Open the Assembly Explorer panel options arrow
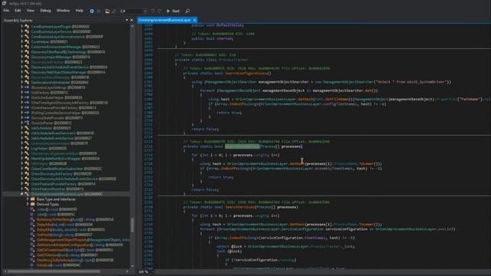This screenshot has height=276, width=491. tap(127, 20)
